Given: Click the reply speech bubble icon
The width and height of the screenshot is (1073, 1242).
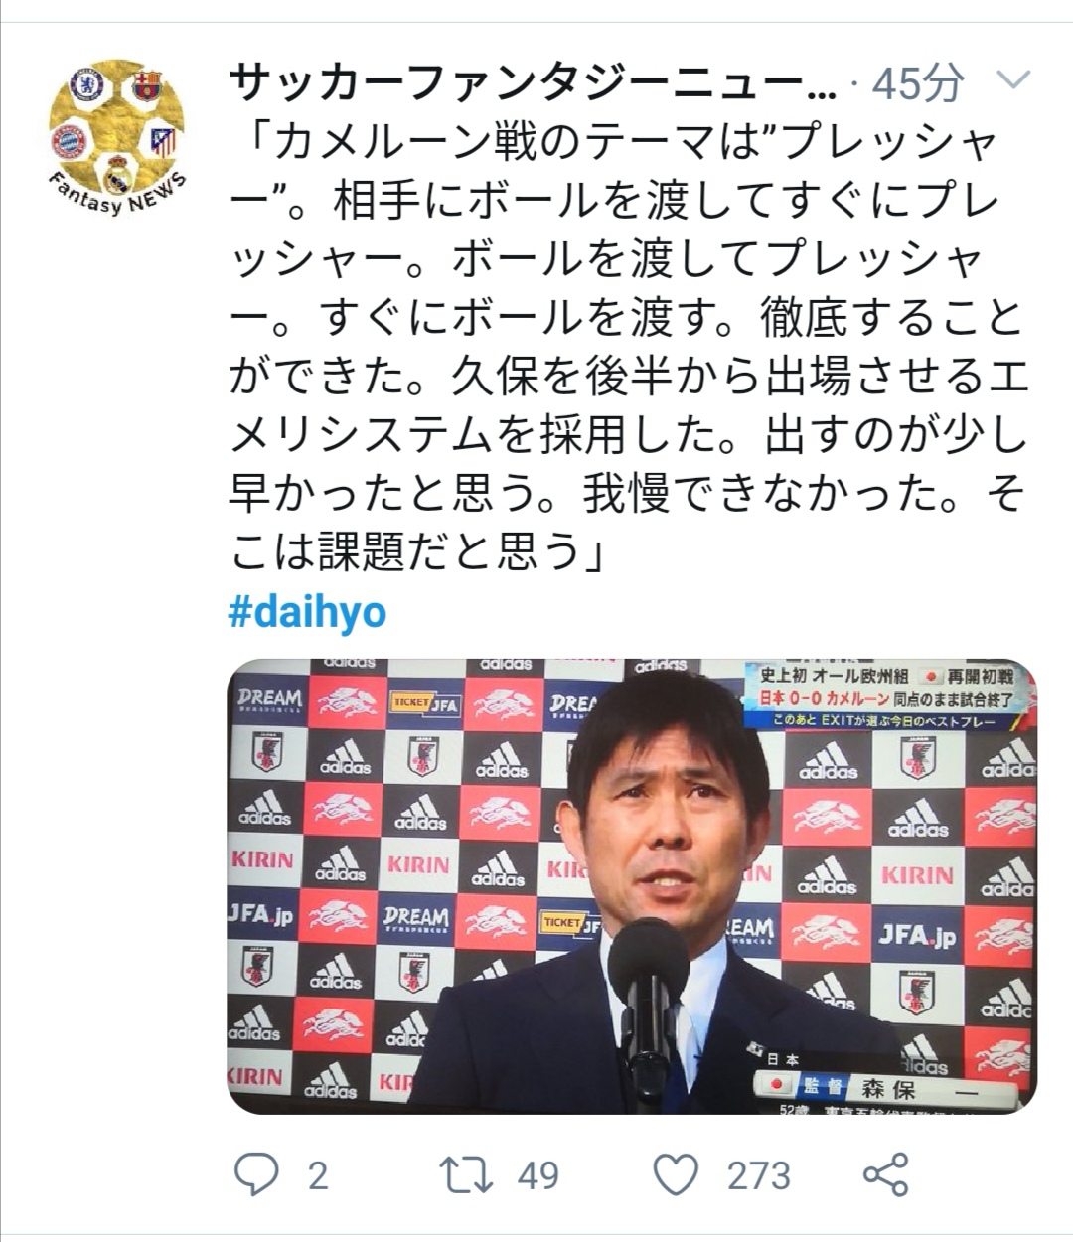Looking at the screenshot, I should (x=256, y=1174).
